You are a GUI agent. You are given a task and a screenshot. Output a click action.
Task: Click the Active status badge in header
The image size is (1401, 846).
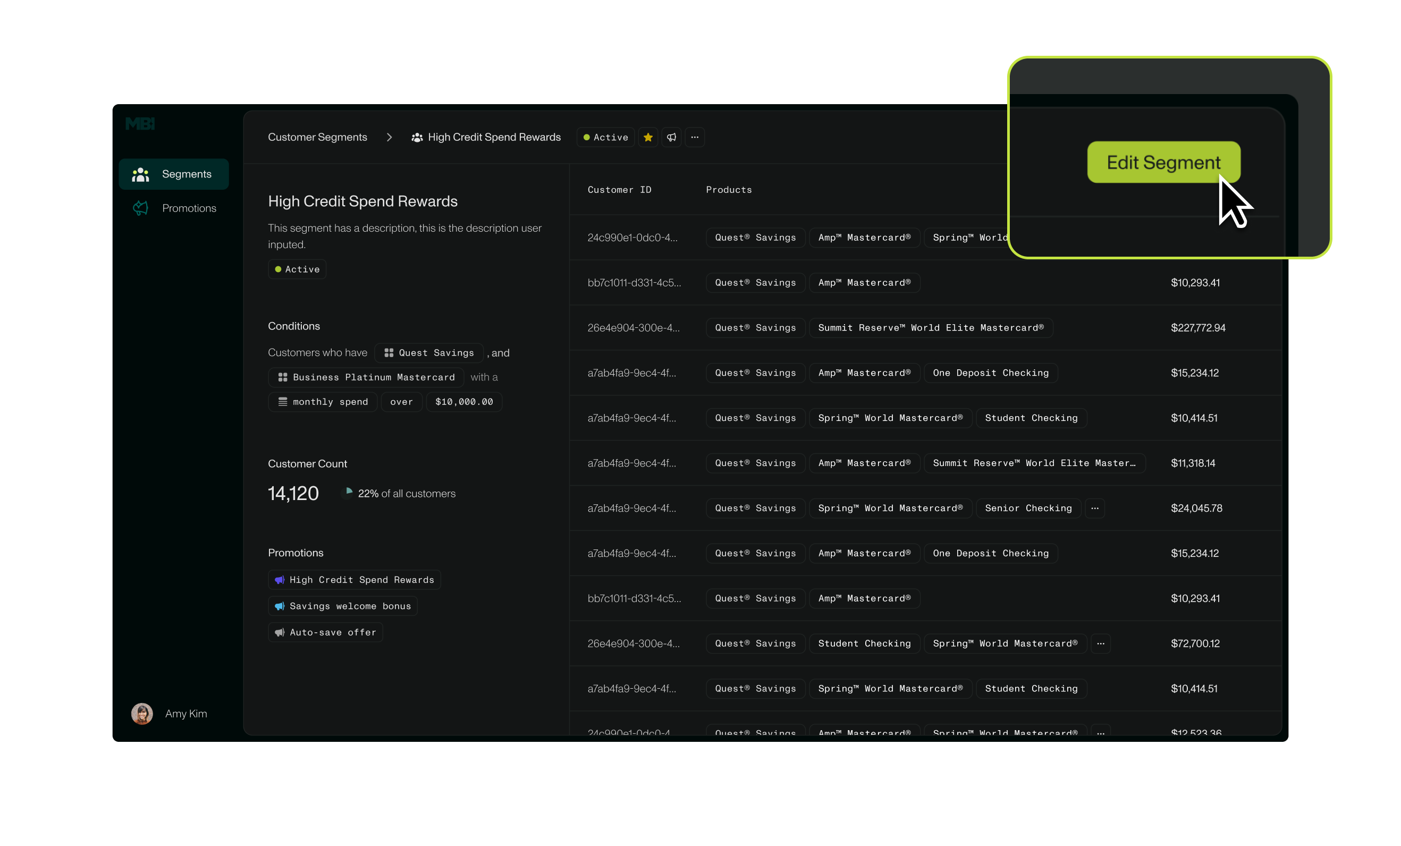(605, 137)
